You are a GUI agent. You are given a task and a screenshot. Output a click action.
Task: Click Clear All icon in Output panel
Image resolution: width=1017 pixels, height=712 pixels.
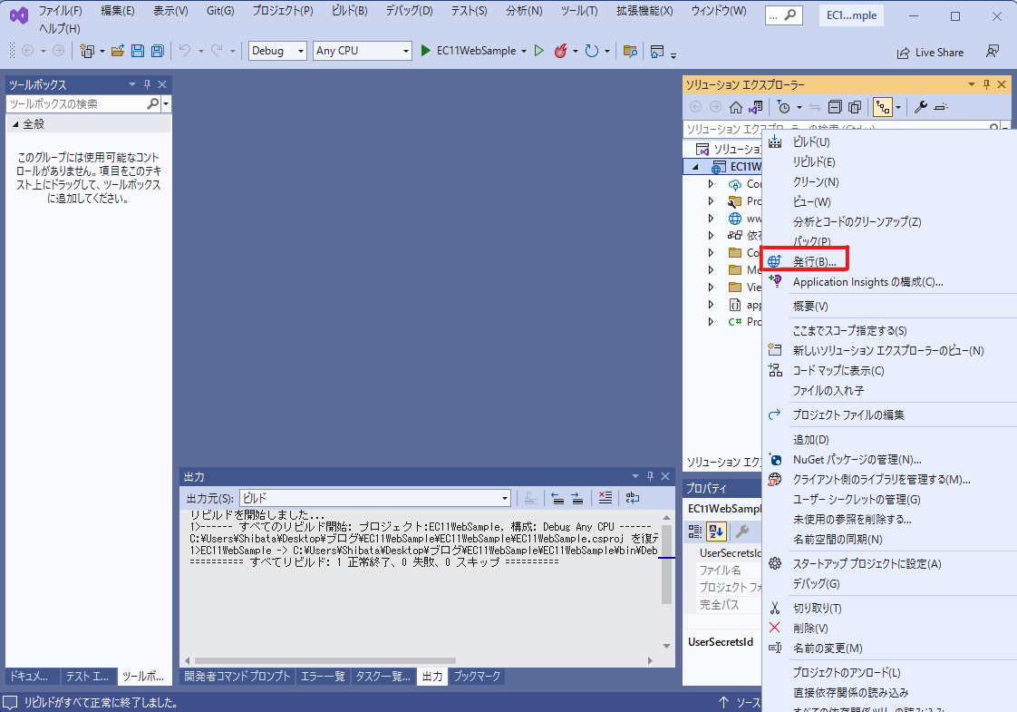tap(605, 498)
